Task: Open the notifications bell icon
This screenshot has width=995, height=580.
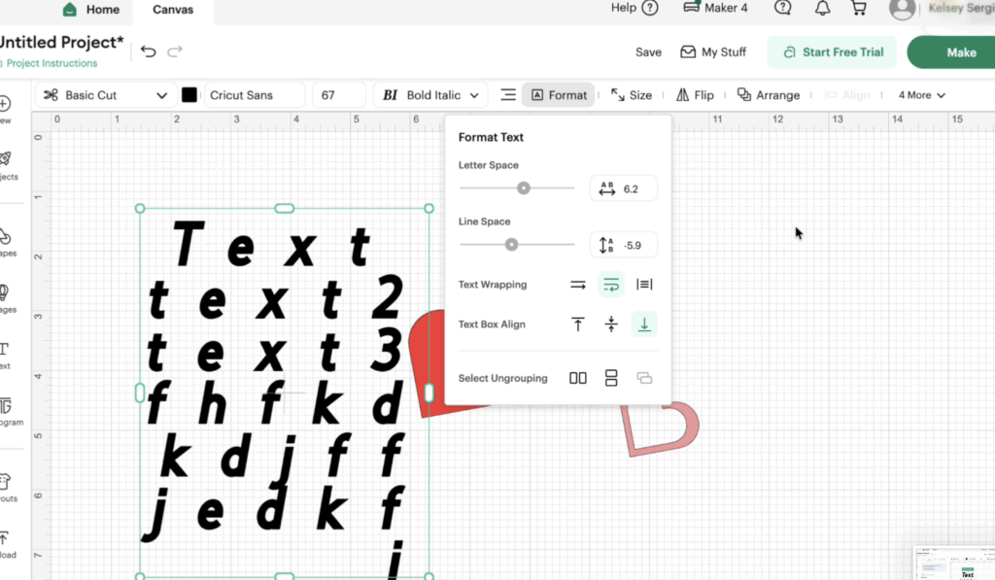Action: [x=822, y=8]
